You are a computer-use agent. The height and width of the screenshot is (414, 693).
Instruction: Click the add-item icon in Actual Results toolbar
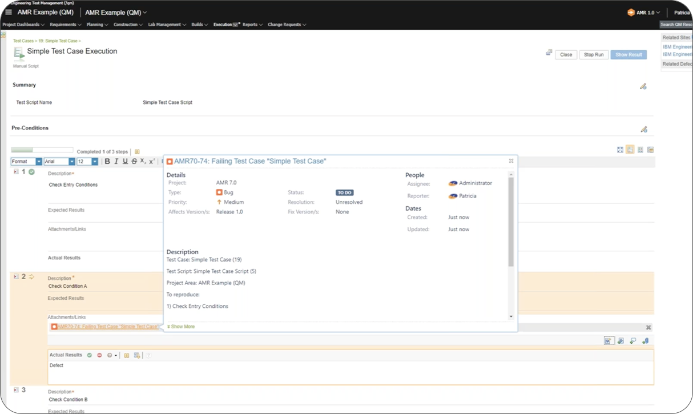(x=137, y=355)
